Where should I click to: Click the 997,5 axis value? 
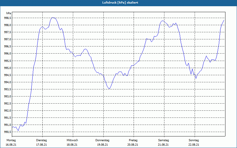coord(7,32)
